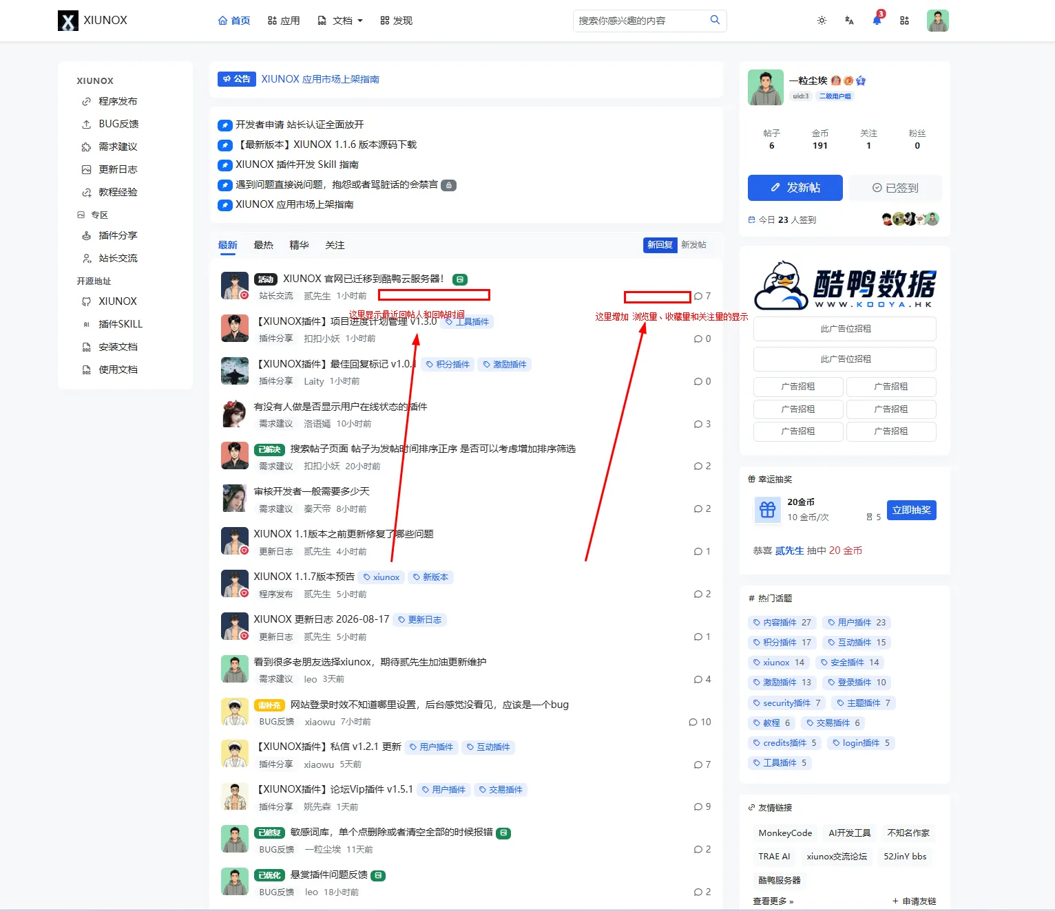Viewport: 1055px width, 911px height.
Task: Open pinned post 开发者申请 站长认证全面放开
Action: coord(300,125)
